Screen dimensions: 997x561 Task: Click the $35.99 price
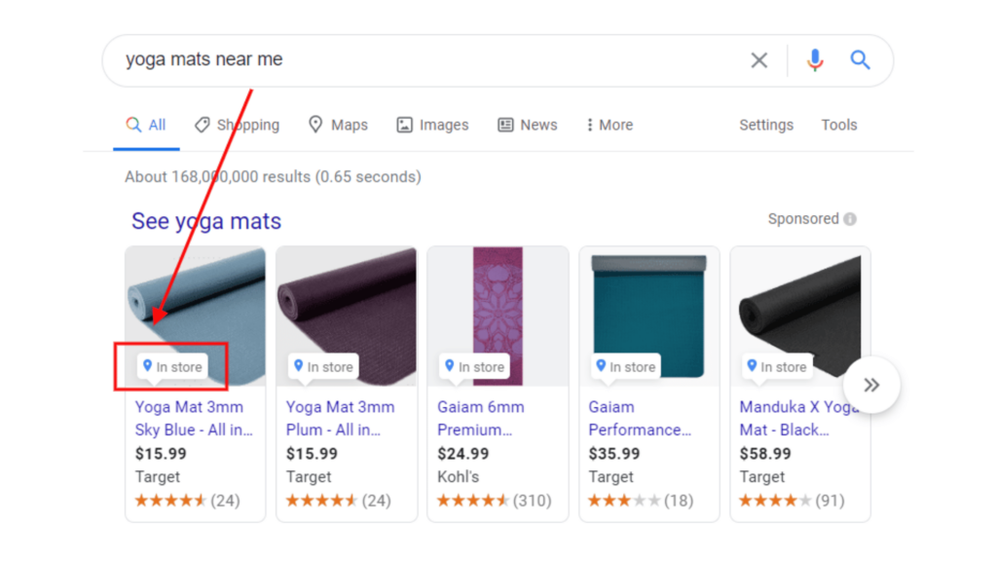[614, 454]
